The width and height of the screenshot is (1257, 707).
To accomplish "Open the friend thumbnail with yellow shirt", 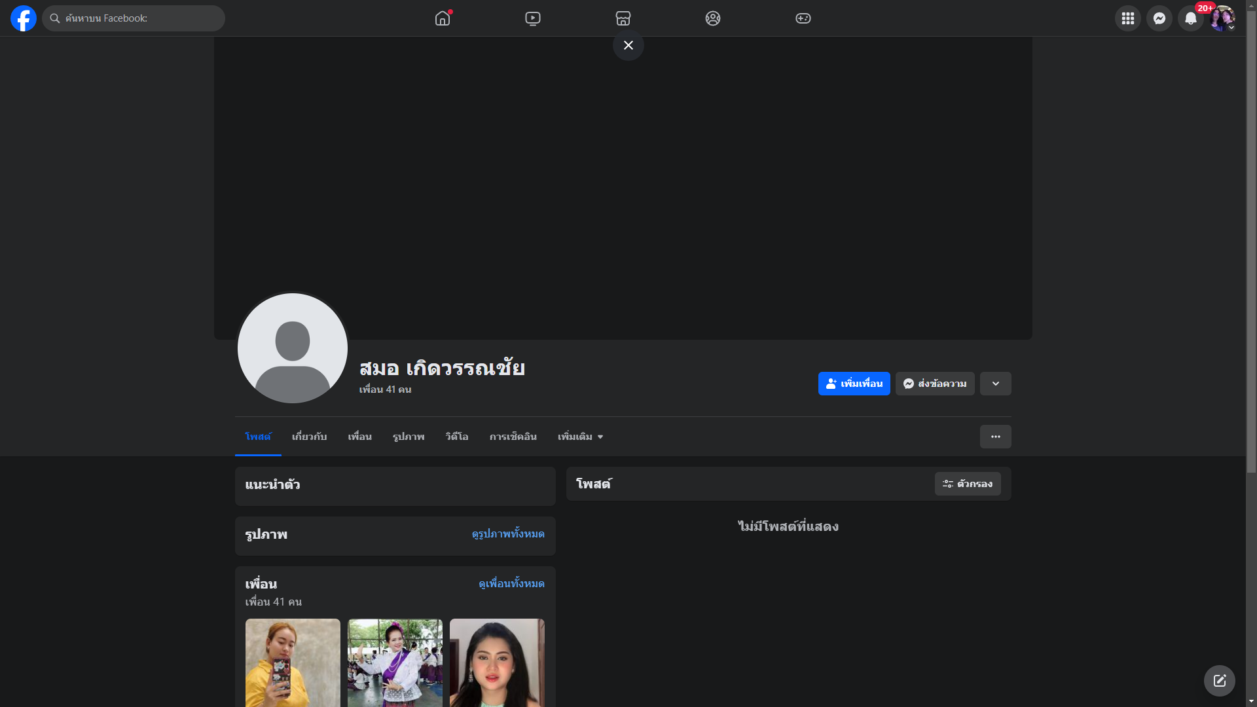I will [293, 661].
